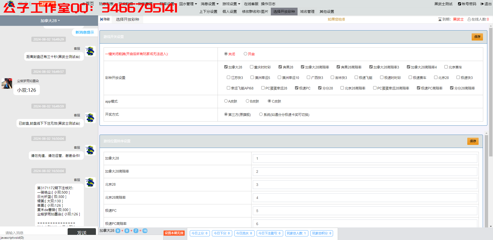Select 第三方(原旗舰) draw method
493x240 pixels.
tap(226, 114)
